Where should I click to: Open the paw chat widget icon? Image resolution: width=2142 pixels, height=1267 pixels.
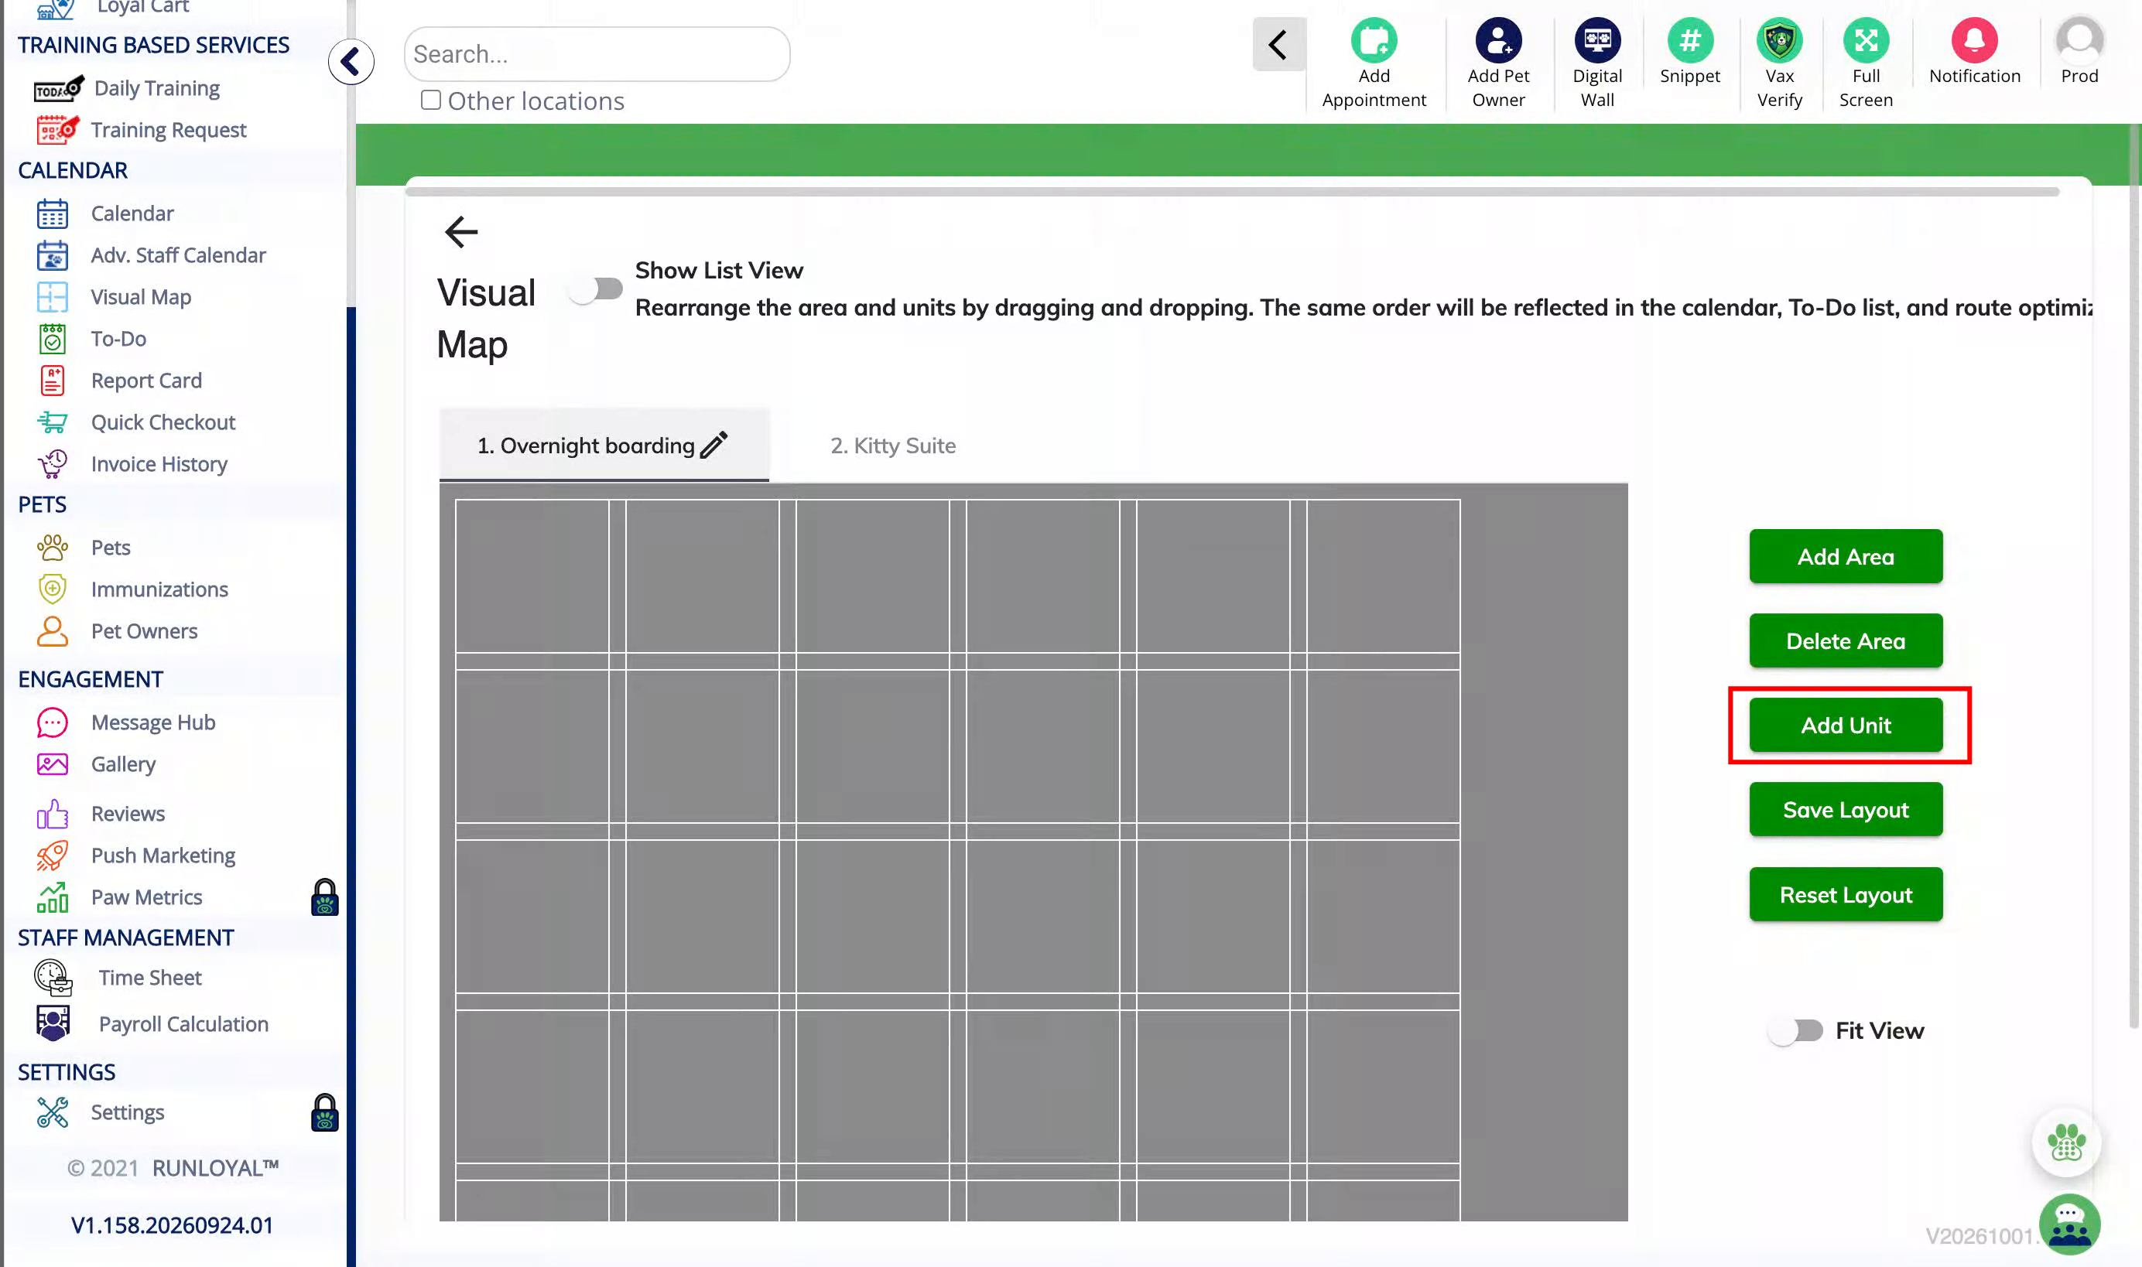click(2066, 1142)
